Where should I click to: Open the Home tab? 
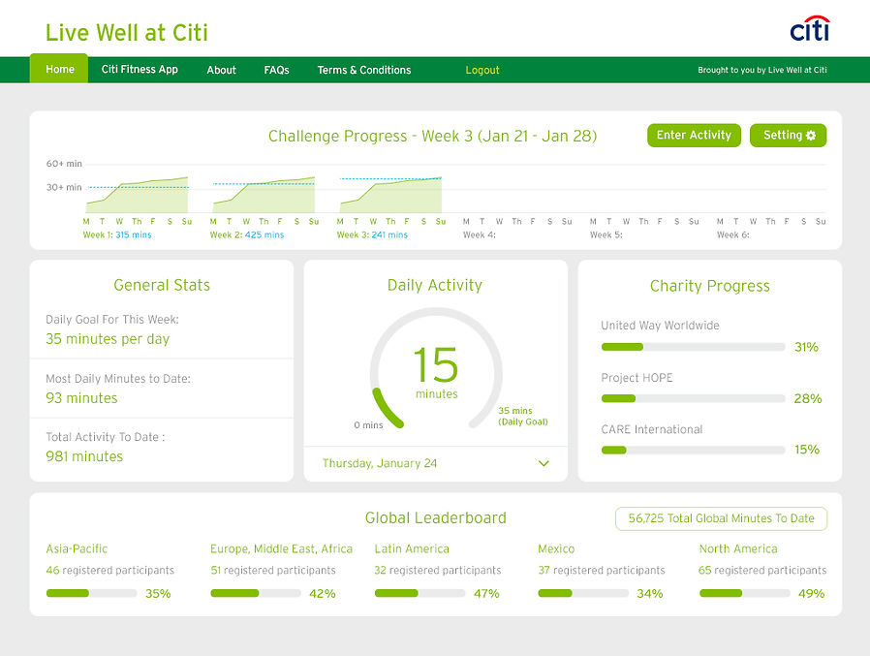59,69
